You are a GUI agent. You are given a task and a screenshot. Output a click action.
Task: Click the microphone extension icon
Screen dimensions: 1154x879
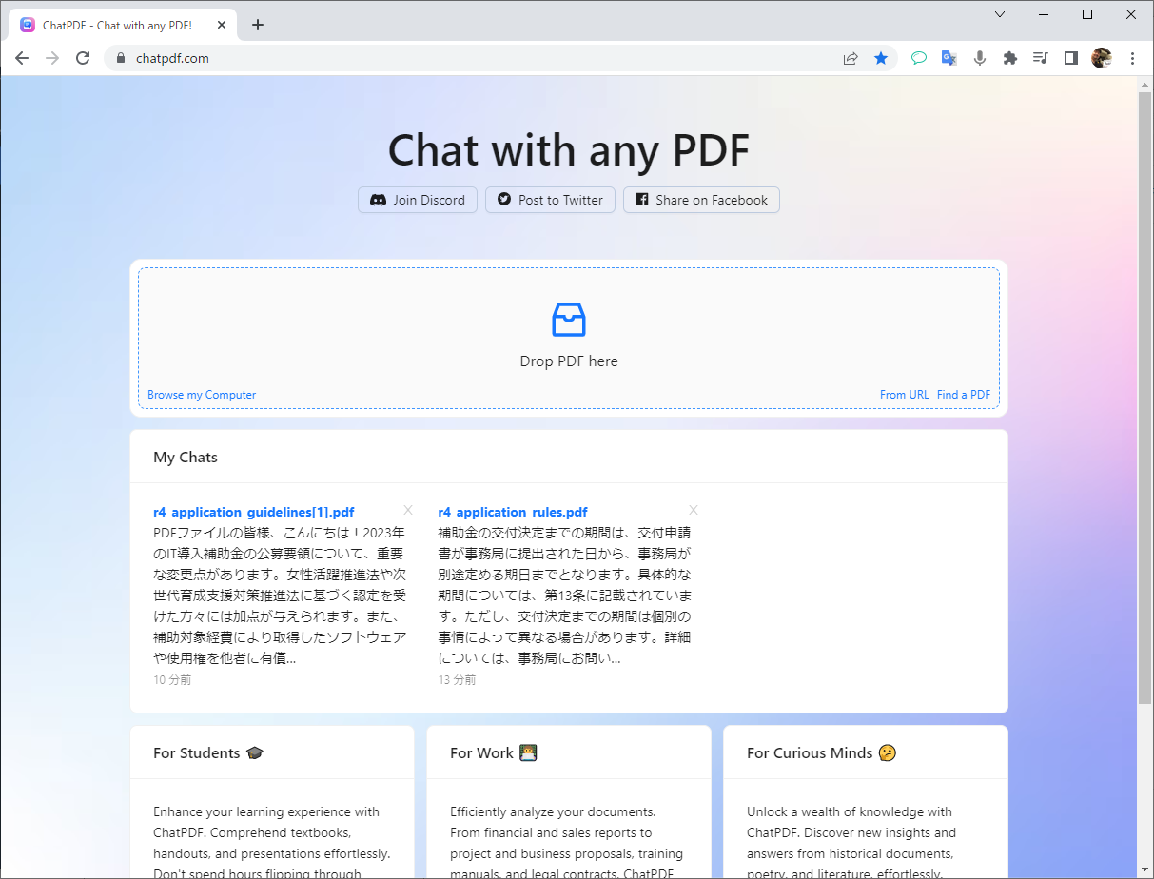[979, 58]
